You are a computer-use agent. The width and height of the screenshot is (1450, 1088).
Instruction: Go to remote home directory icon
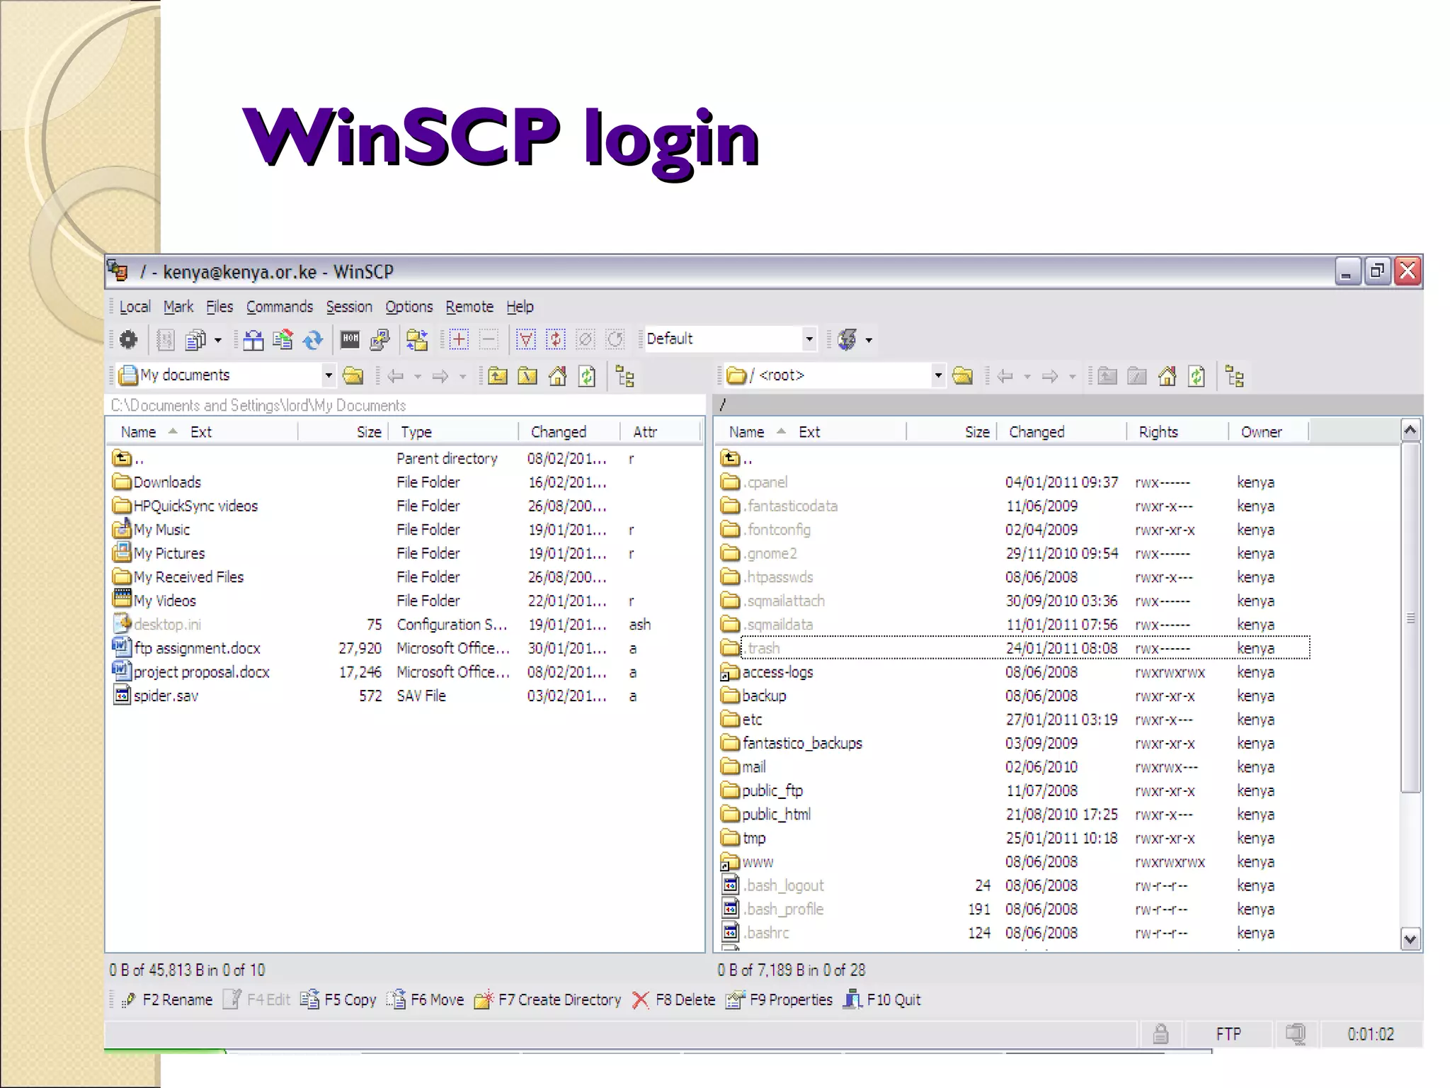click(x=1167, y=376)
